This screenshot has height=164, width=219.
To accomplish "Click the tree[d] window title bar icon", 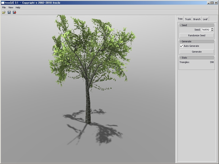I will [x=3, y=3].
